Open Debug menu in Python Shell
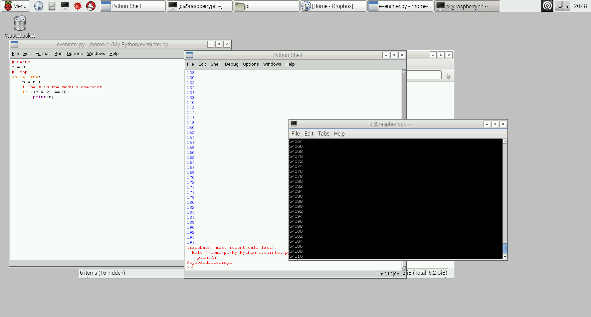Image resolution: width=591 pixels, height=317 pixels. pos(232,64)
